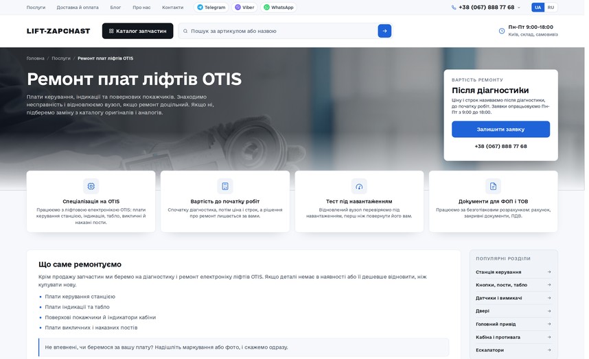This screenshot has width=589, height=359.
Task: Click the clock icon beside working hours
Action: coord(502,31)
